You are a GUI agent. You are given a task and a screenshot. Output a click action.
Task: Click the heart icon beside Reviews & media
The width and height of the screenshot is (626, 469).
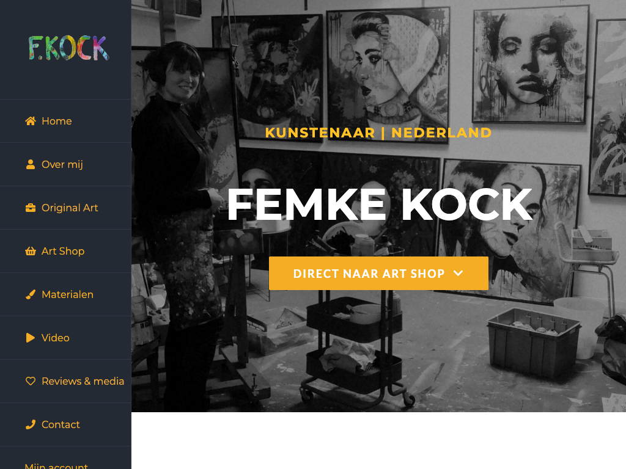(31, 381)
